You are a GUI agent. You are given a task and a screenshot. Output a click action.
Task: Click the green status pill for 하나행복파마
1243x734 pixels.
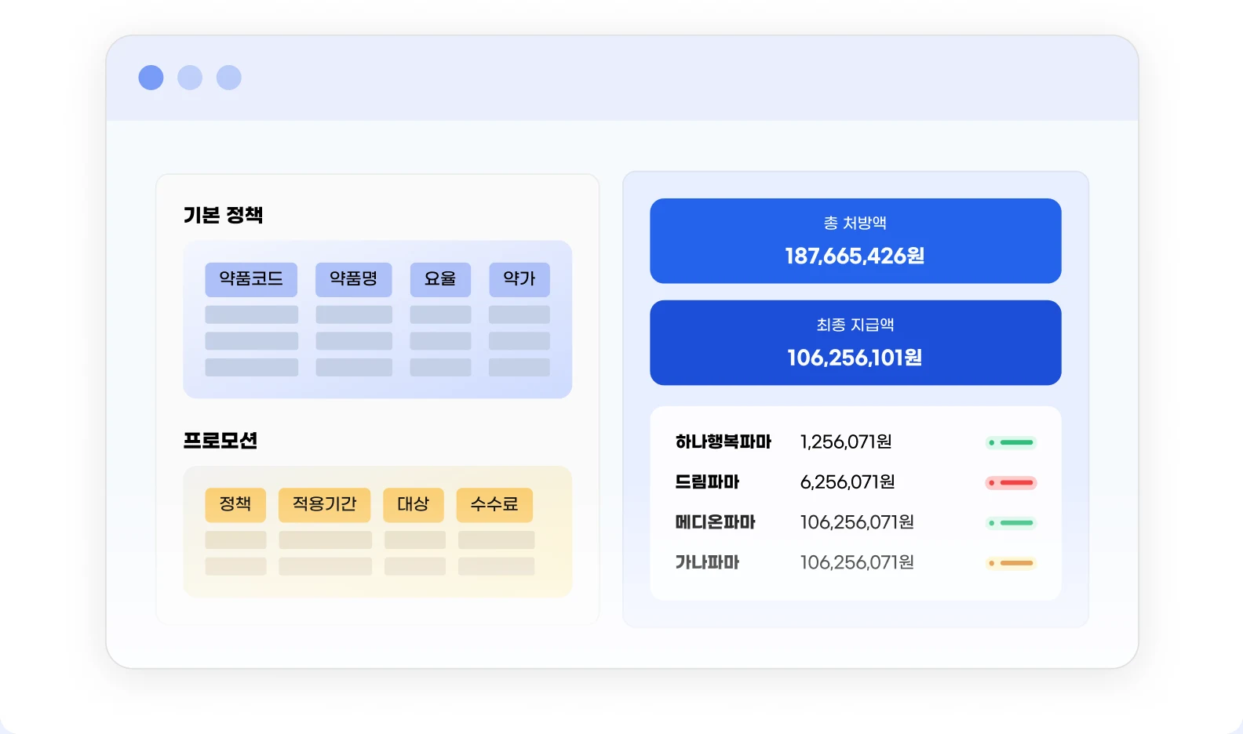[x=1012, y=442]
